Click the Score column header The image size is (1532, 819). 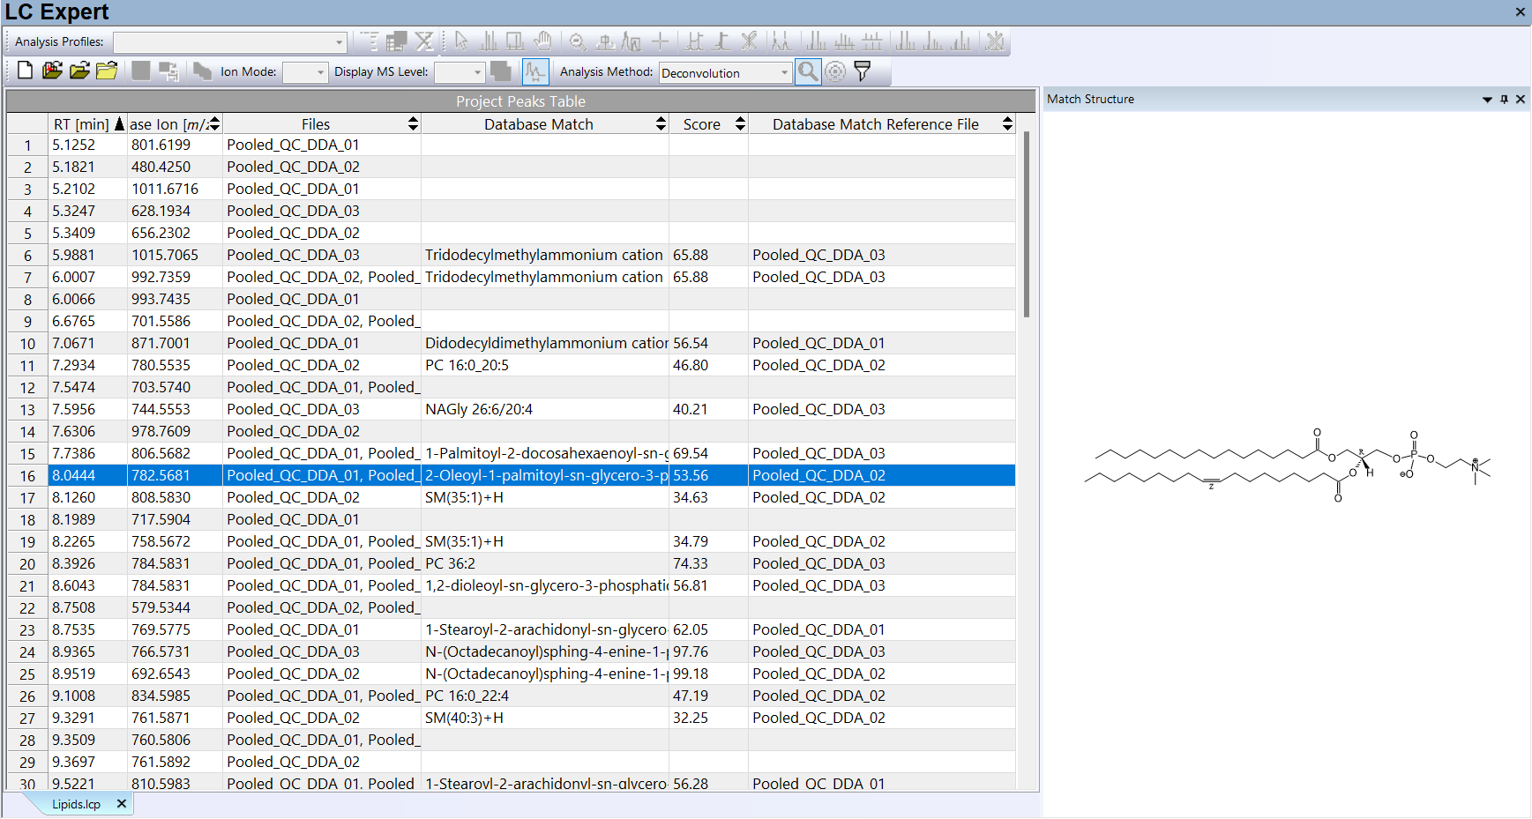[x=702, y=124]
